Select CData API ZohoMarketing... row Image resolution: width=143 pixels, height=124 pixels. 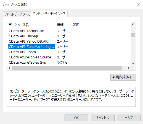[x=32, y=46]
